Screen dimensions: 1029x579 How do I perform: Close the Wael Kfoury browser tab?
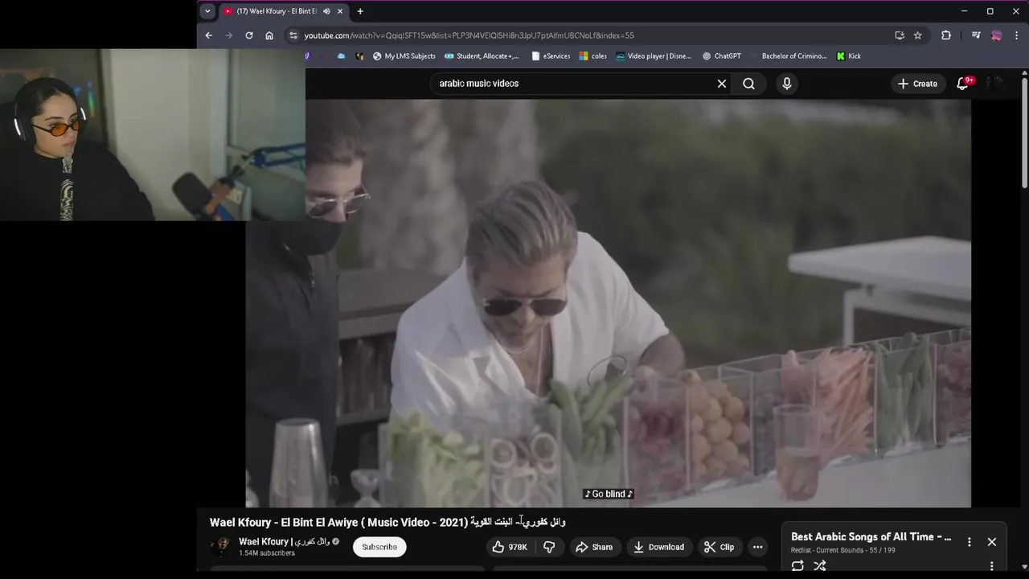coord(340,11)
